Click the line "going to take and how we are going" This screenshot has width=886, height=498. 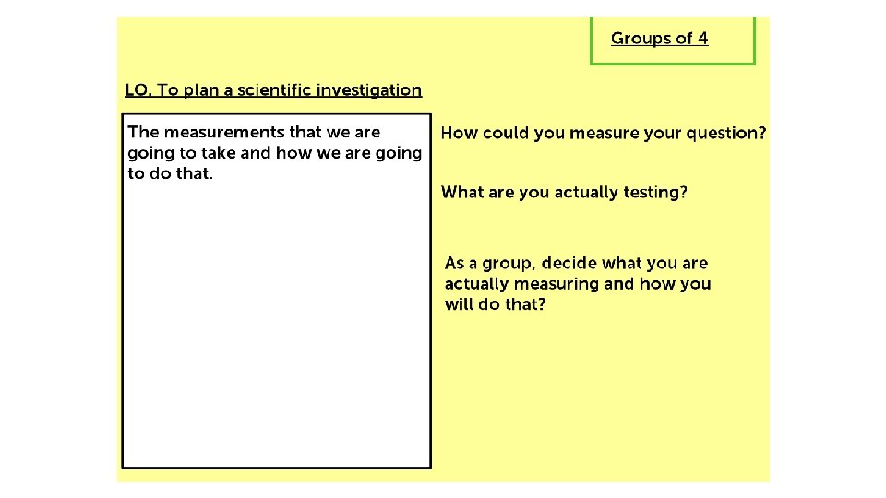coord(274,153)
